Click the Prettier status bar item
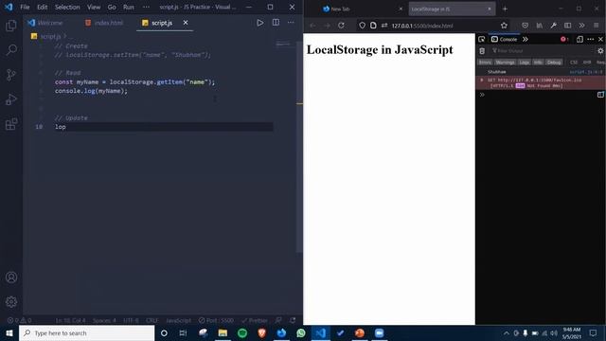Image resolution: width=606 pixels, height=341 pixels. (x=255, y=320)
